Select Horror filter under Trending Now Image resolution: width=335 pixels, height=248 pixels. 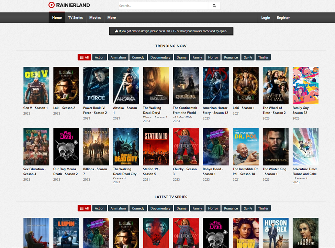[213, 57]
